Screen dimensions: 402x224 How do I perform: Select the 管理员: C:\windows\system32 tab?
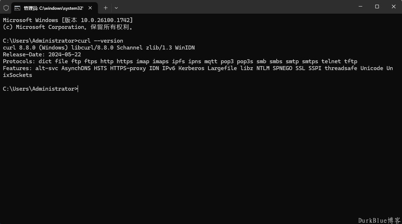(53, 8)
